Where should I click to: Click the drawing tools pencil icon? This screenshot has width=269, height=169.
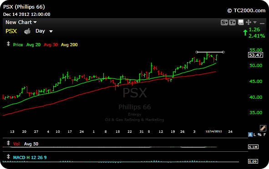pyautogui.click(x=263, y=128)
